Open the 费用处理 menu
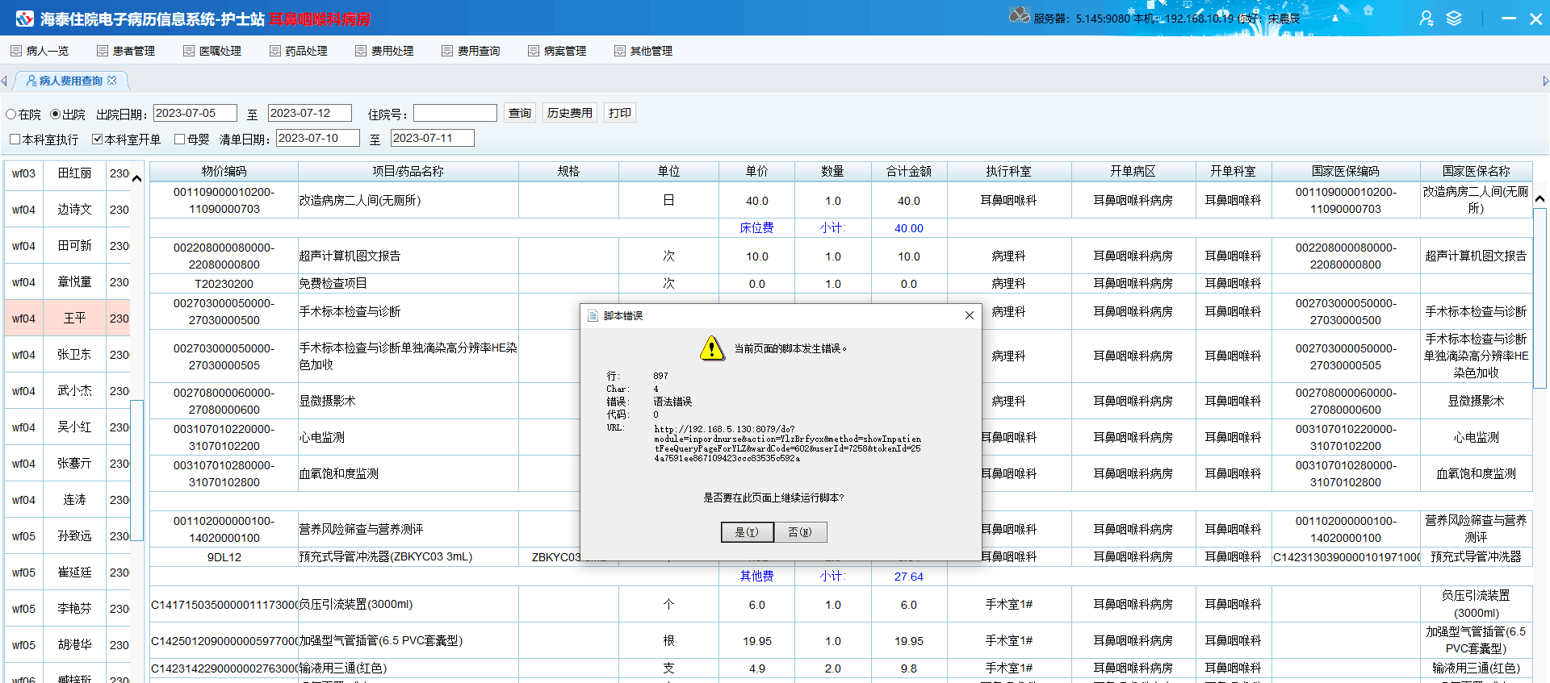This screenshot has width=1550, height=683. [385, 51]
